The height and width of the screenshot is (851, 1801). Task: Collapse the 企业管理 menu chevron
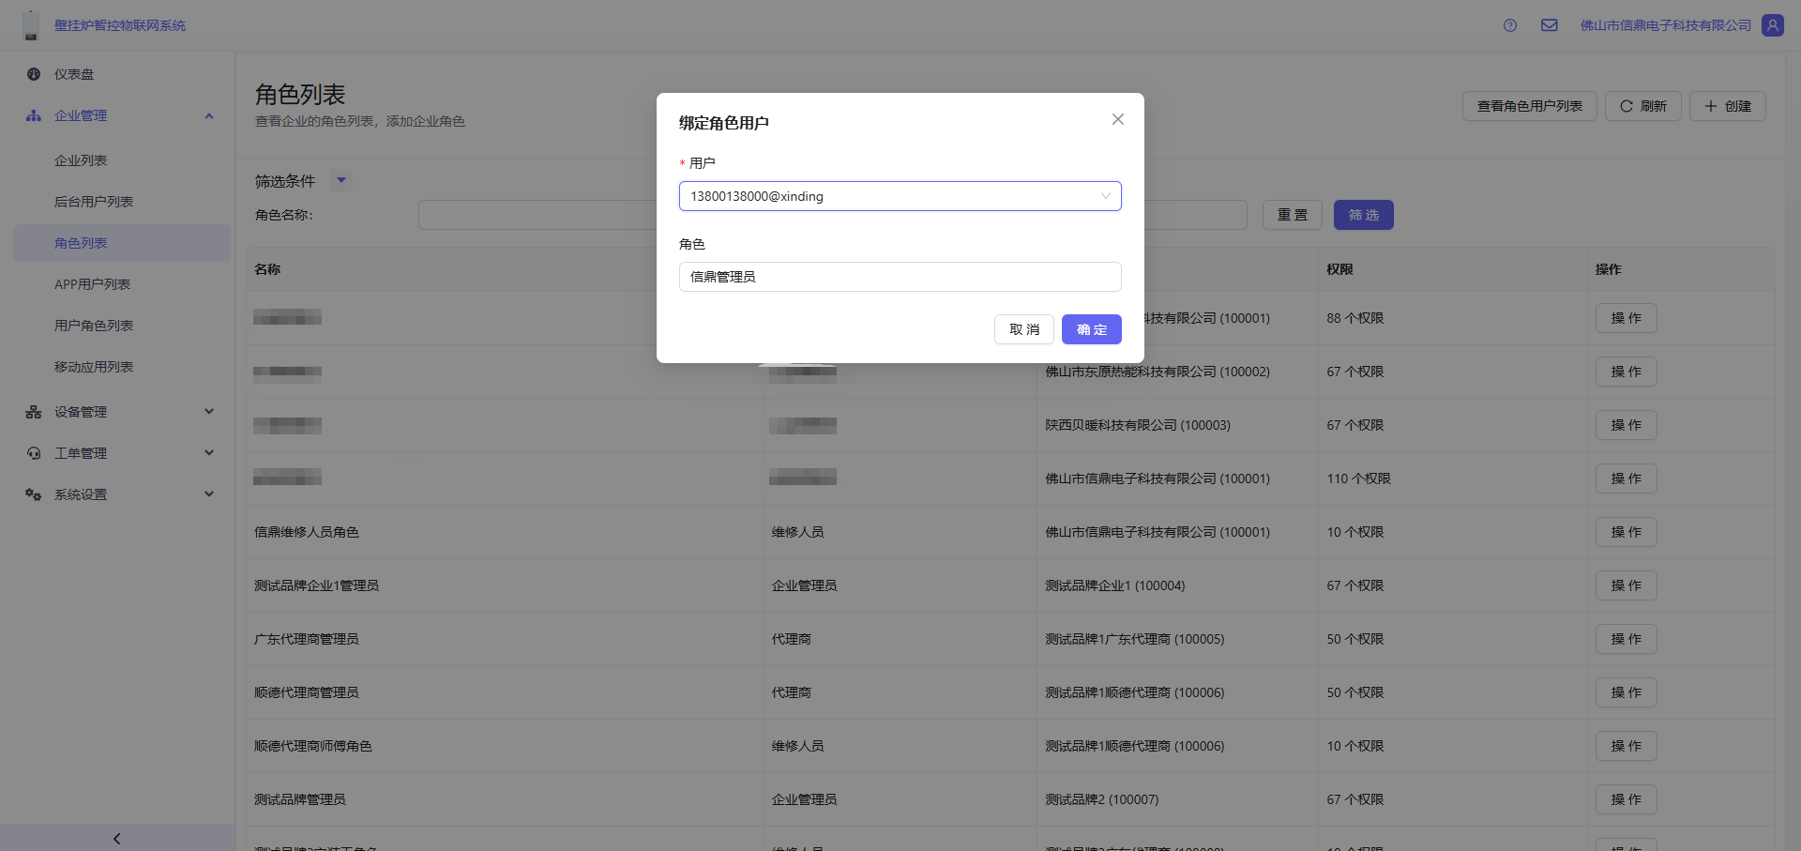click(x=209, y=115)
